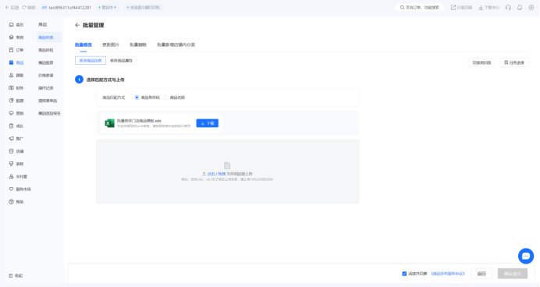
Task: Select the 商品名称 radio button
Action: tap(165, 97)
